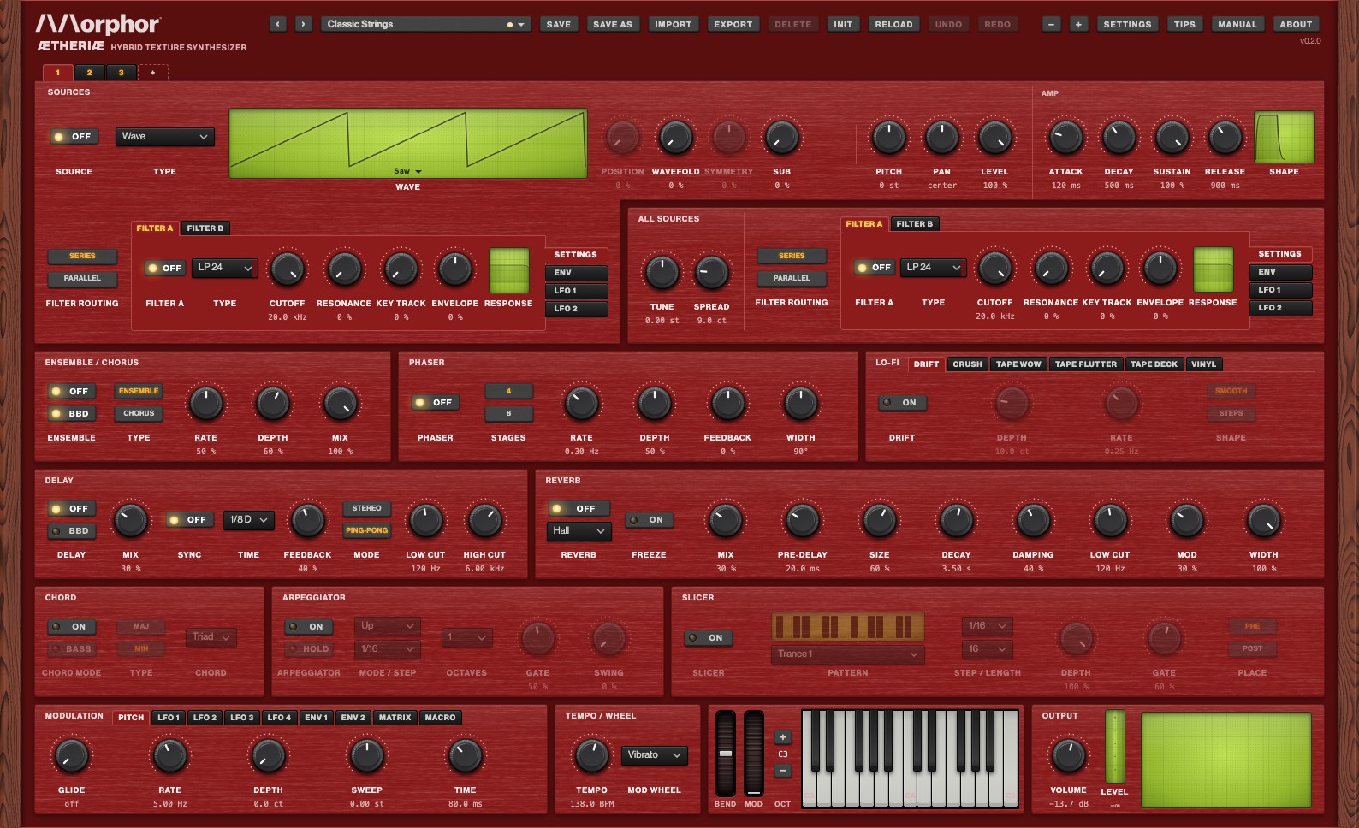Click the plus zoom button beside Settings
This screenshot has width=1359, height=828.
coord(1078,24)
